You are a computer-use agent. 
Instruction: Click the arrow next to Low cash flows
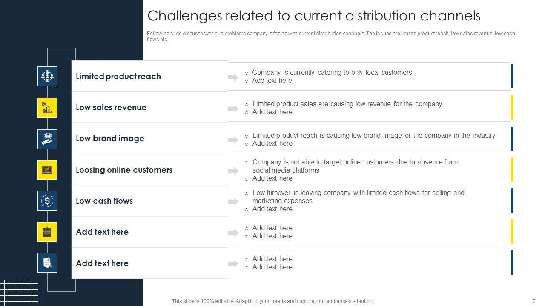point(233,201)
